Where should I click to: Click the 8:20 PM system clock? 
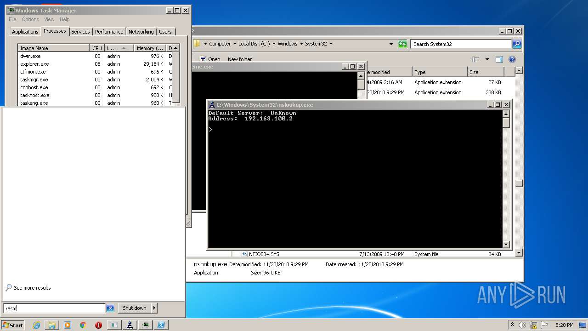click(x=565, y=325)
